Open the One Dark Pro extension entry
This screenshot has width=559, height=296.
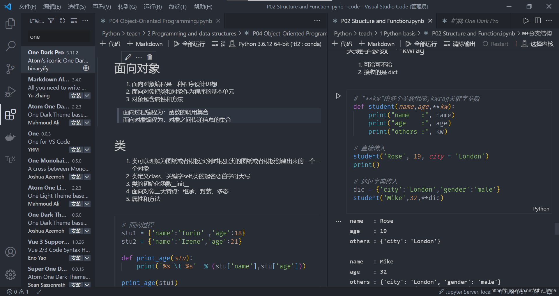(58, 60)
